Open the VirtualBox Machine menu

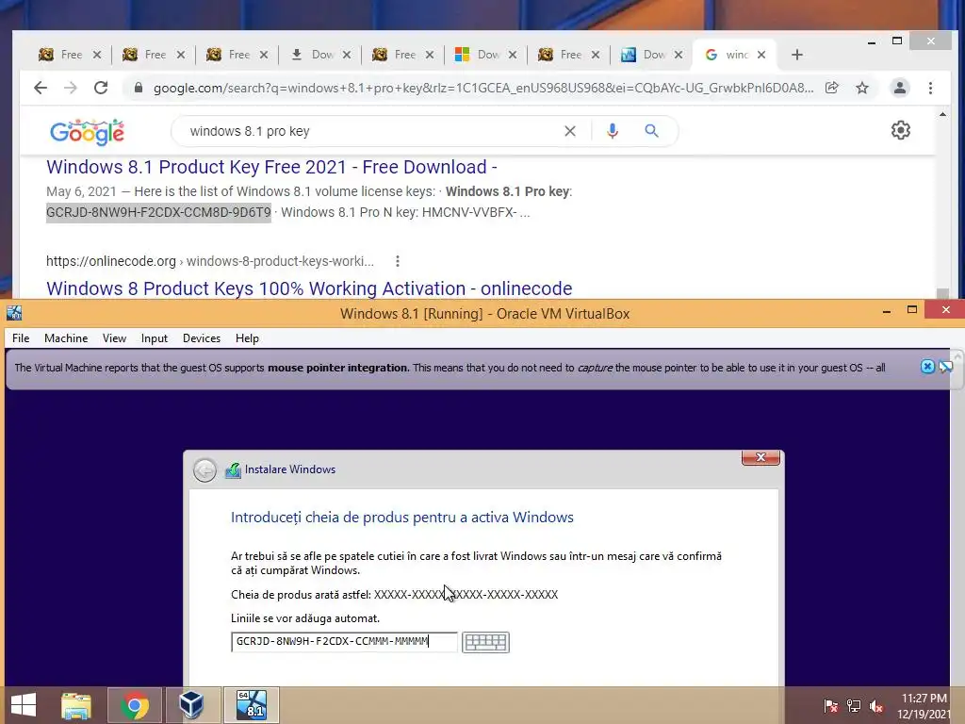click(66, 338)
